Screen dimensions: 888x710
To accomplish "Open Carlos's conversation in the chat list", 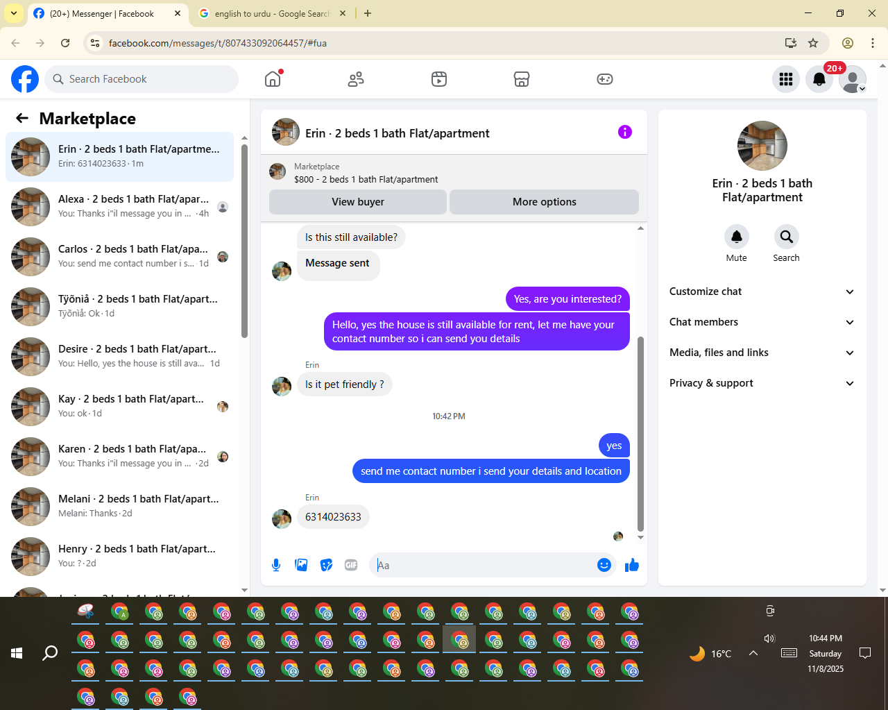I will tap(119, 257).
